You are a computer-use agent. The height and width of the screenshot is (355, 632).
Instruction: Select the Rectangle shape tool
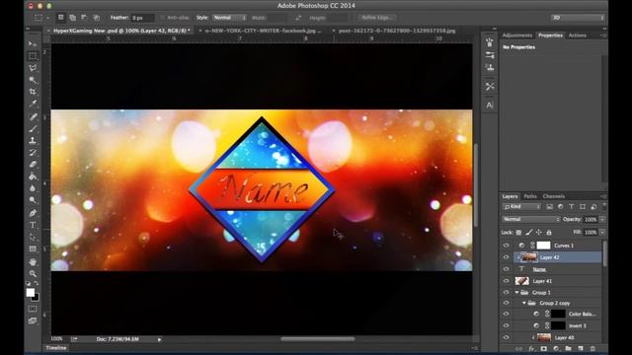[x=33, y=248]
